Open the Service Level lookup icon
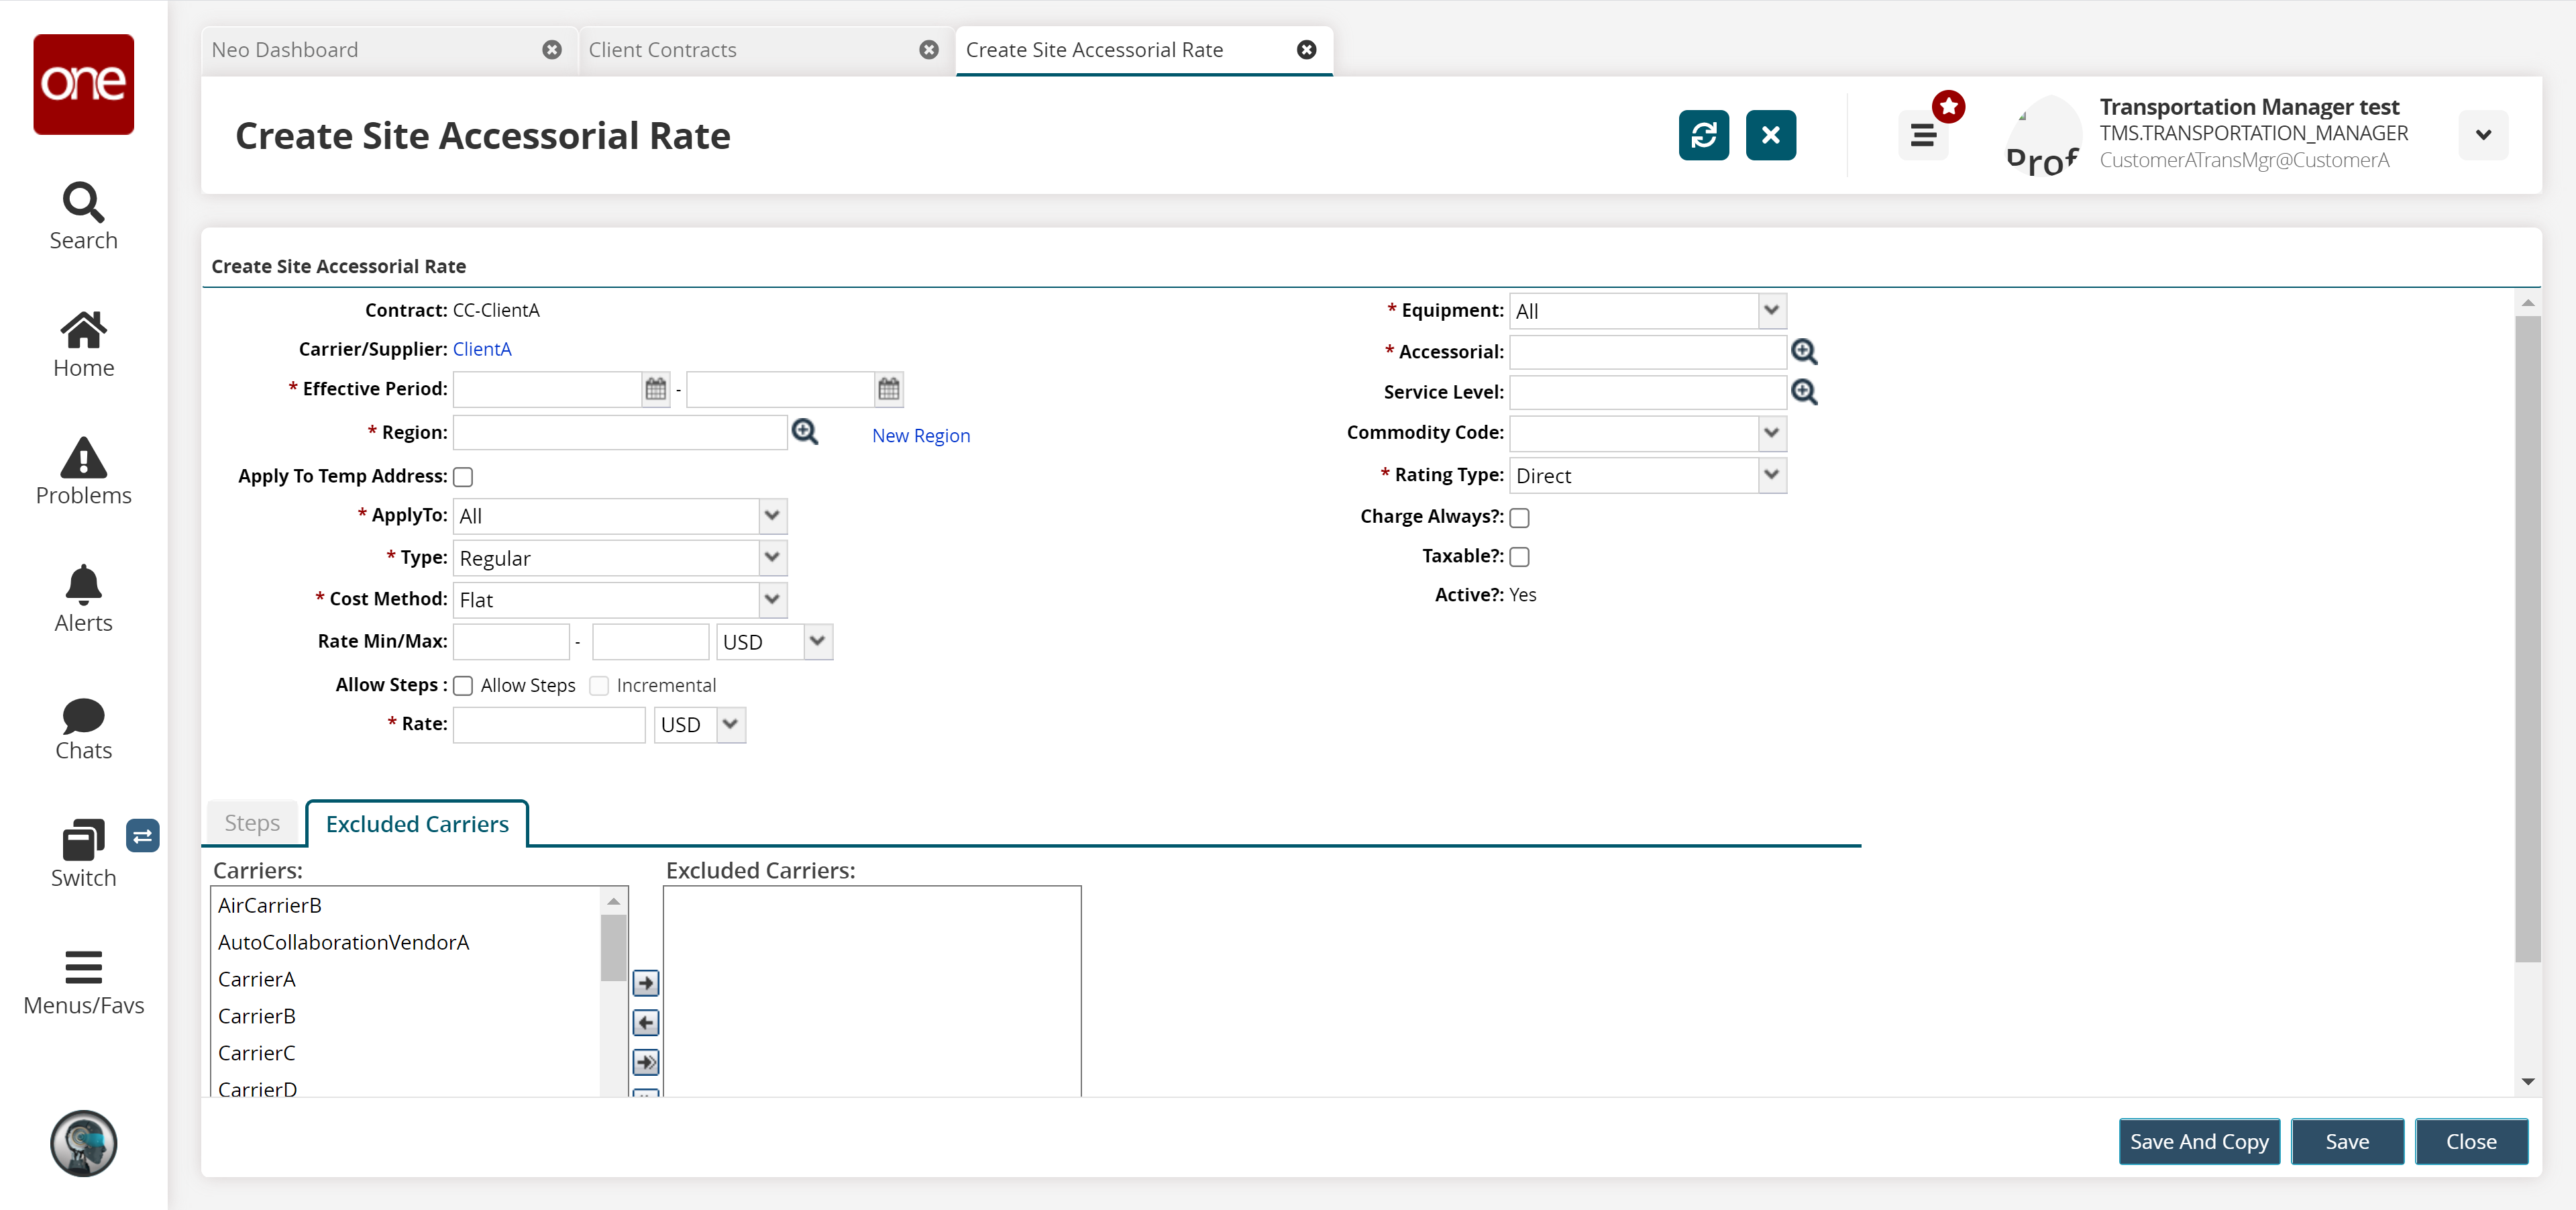The width and height of the screenshot is (2576, 1210). [x=1804, y=392]
